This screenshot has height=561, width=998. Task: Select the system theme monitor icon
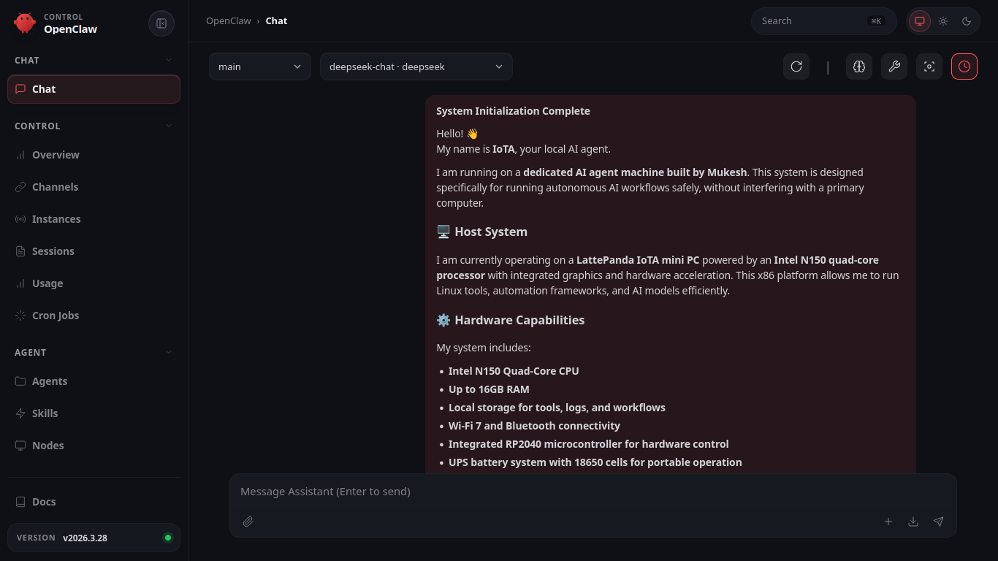coord(920,21)
